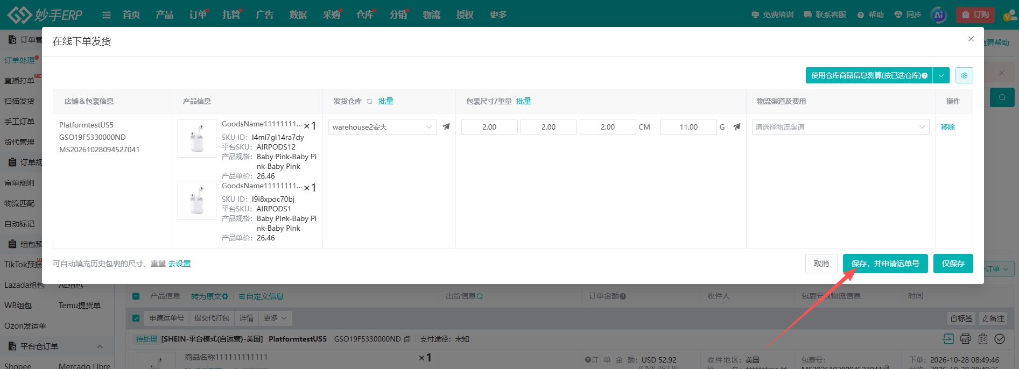Click the circled checkmark icon in order row
The image size is (1019, 369).
[1000, 339]
